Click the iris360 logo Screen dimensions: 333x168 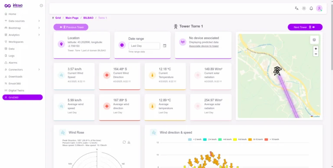point(13,6)
